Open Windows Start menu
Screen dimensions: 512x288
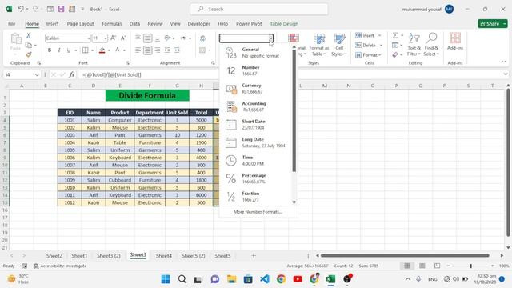[166, 279]
